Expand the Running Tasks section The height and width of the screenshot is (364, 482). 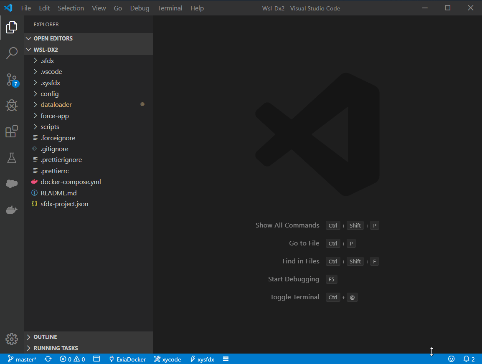tap(88, 348)
